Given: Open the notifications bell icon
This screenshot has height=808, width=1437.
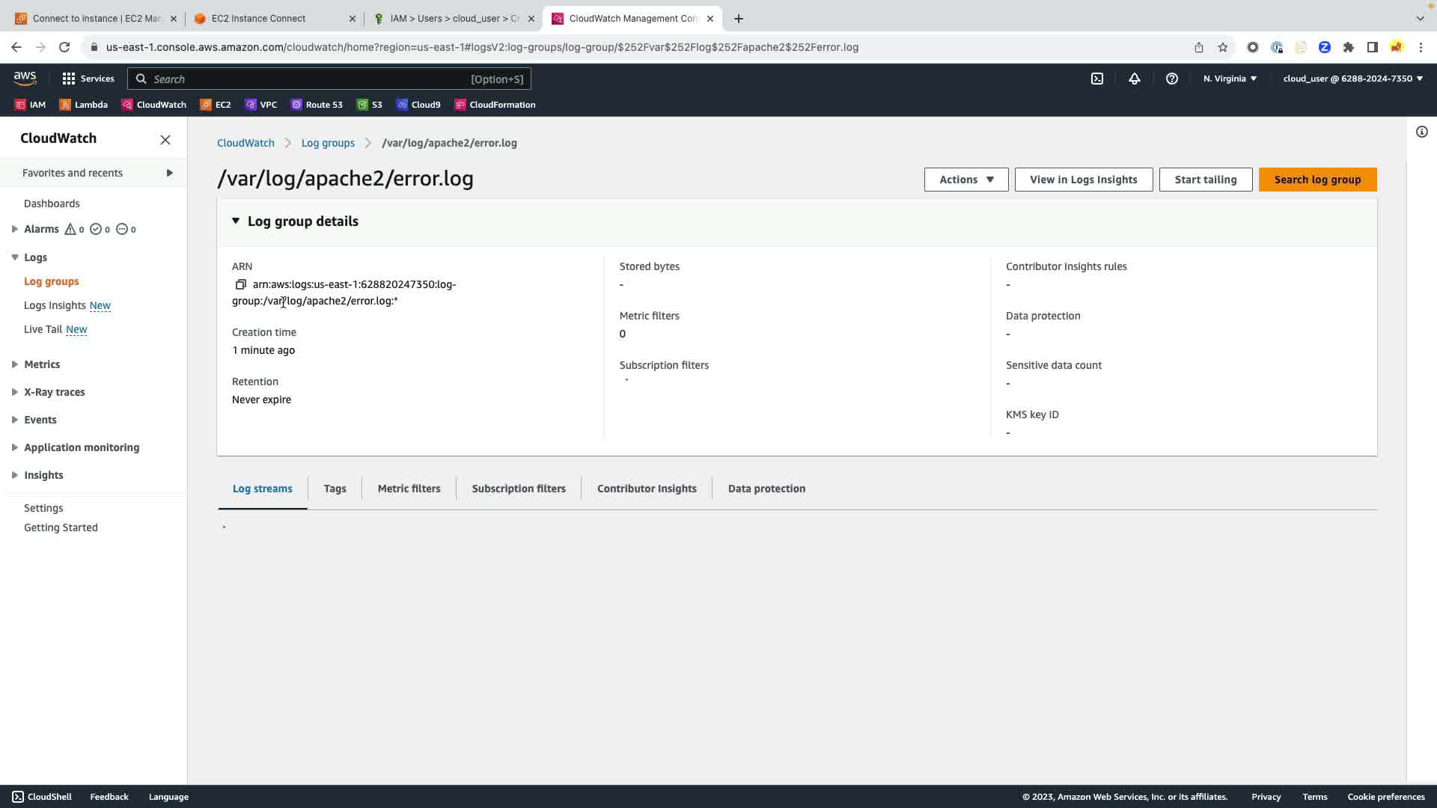Looking at the screenshot, I should pyautogui.click(x=1135, y=79).
